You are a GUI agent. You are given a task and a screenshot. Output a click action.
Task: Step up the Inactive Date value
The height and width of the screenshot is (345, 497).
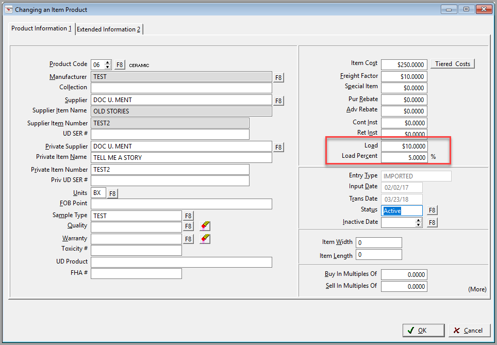(417, 220)
